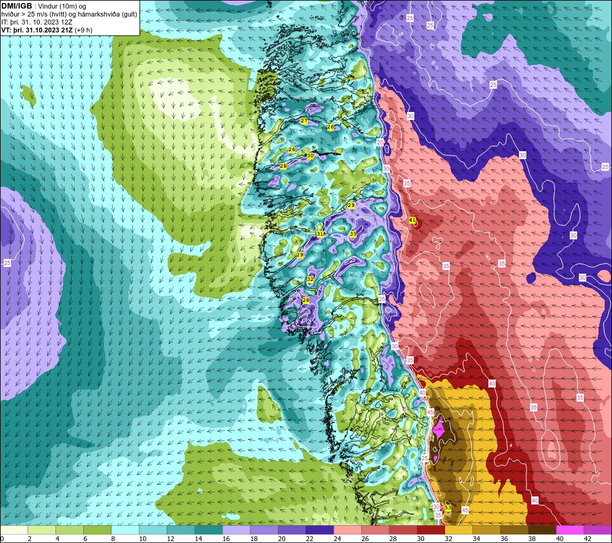This screenshot has width=612, height=543.
Task: Select the yellow gust label 32
Action: (310, 279)
